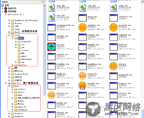The image size is (144, 118).
Task: Click the folder tree scroll-up arrow
Action: [x=44, y=6]
